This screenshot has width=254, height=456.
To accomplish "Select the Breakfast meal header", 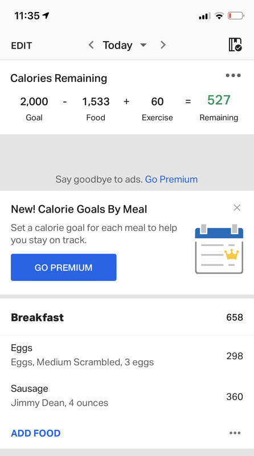I will tap(127, 317).
